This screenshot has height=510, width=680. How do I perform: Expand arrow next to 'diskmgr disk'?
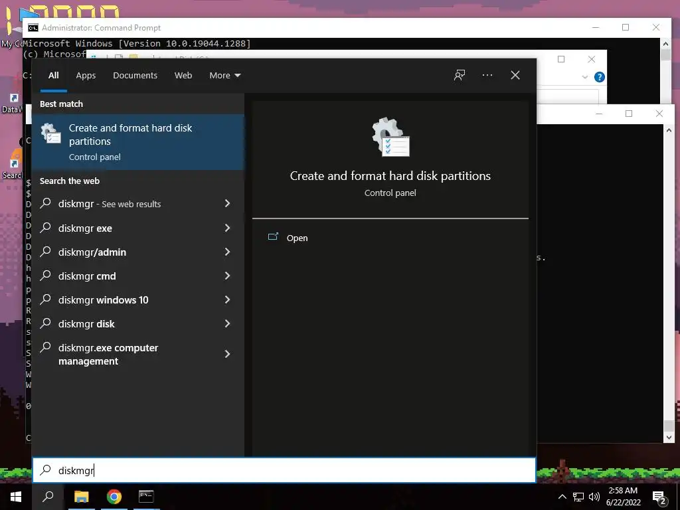pos(227,323)
